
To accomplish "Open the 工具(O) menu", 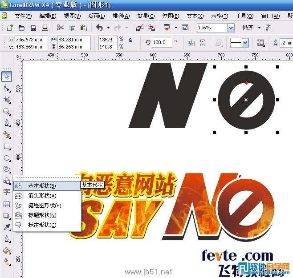I will 244,16.
